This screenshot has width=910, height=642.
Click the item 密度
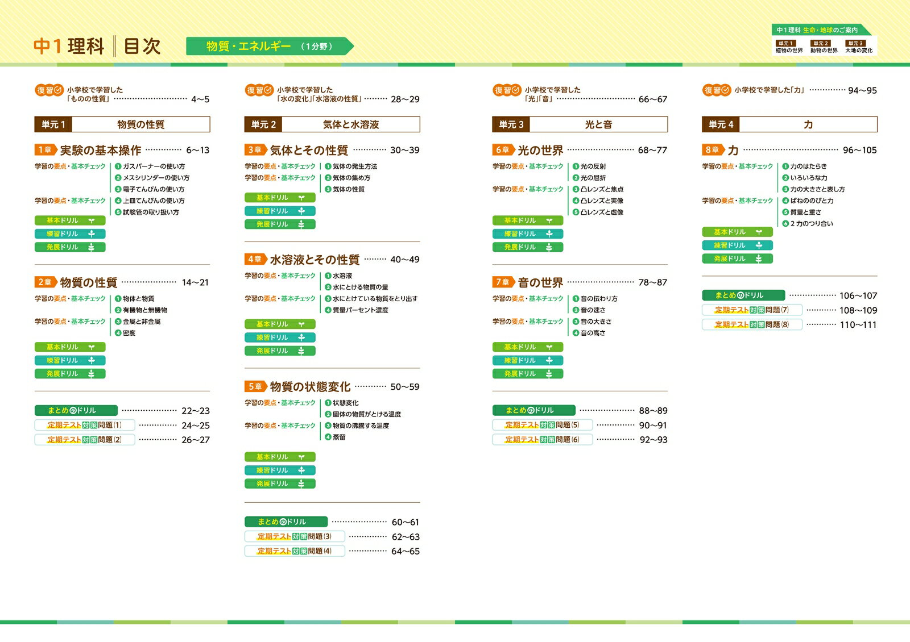pos(125,333)
